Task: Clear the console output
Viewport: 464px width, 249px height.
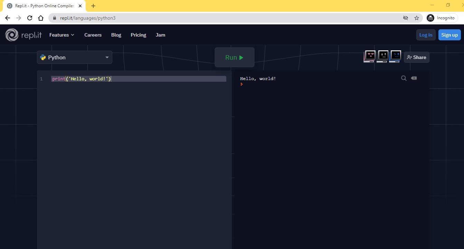Action: pyautogui.click(x=414, y=78)
